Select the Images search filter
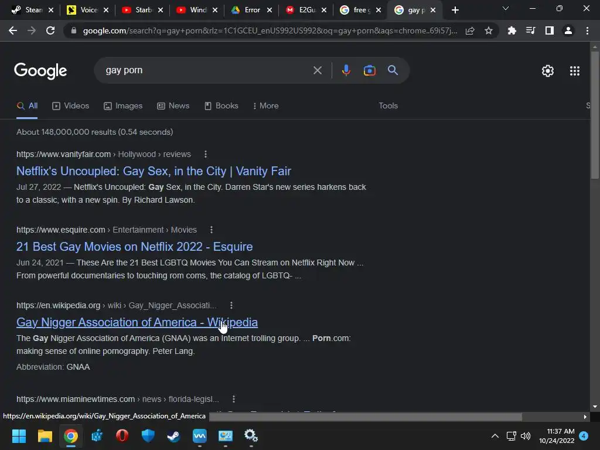 (x=123, y=105)
